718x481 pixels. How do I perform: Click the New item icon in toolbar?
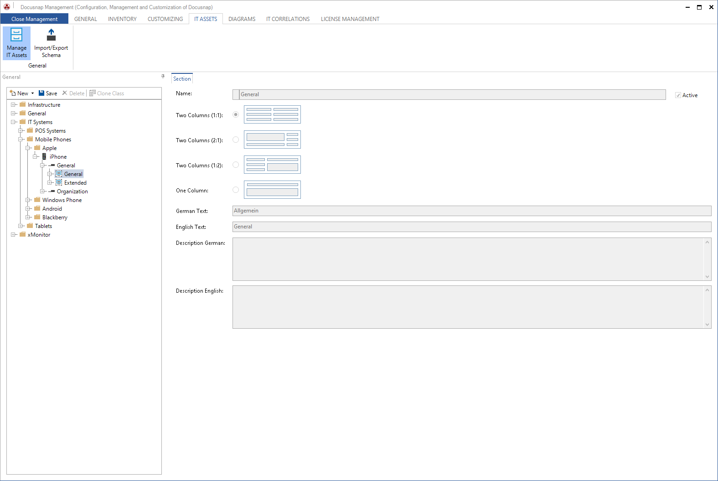(x=13, y=93)
